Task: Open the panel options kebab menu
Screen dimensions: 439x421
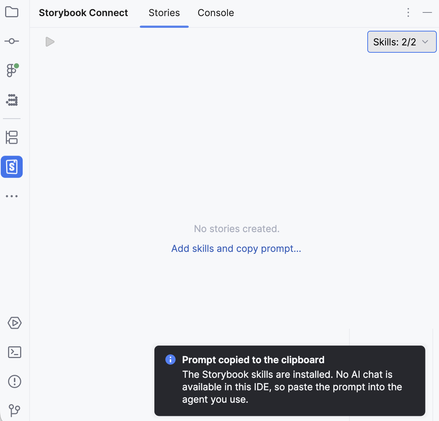Action: 408,13
